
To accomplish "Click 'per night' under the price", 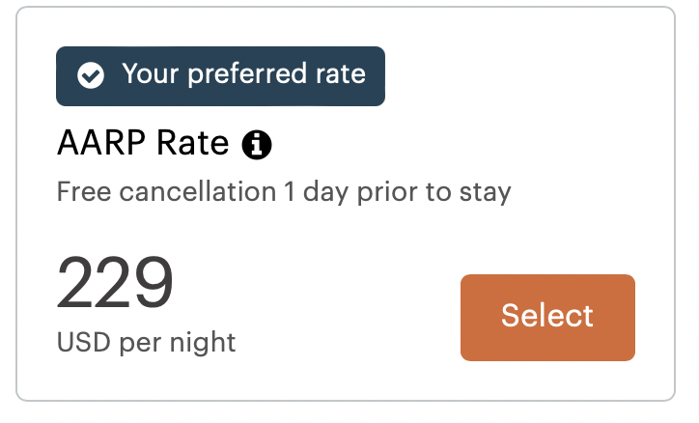I will click(x=178, y=343).
